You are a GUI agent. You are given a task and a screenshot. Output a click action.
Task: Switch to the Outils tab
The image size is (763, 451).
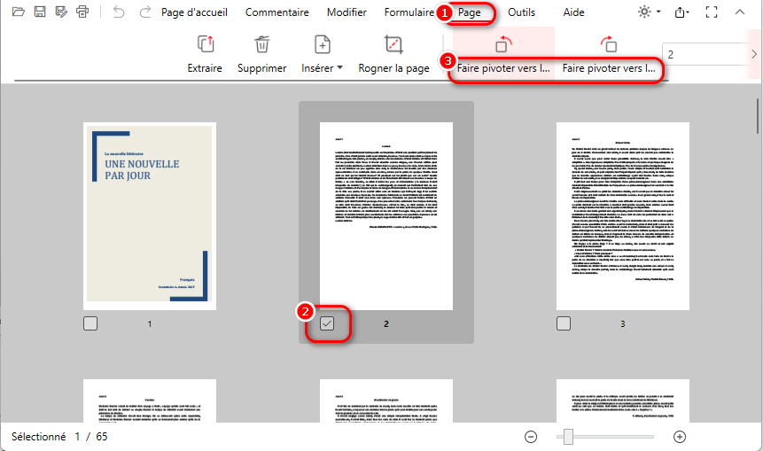(521, 12)
